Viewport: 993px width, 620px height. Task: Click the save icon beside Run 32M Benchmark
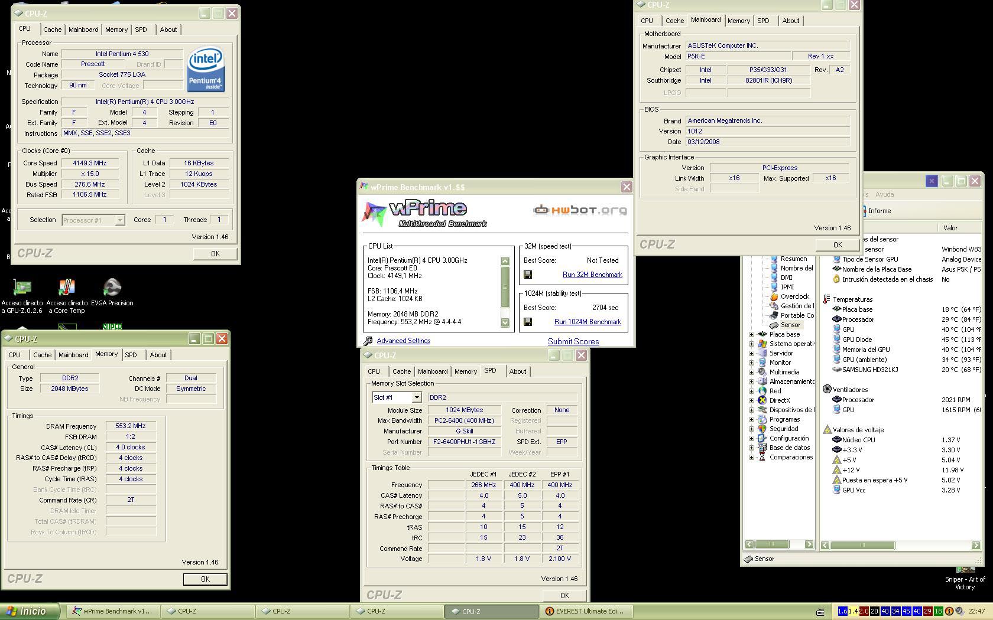coord(528,275)
